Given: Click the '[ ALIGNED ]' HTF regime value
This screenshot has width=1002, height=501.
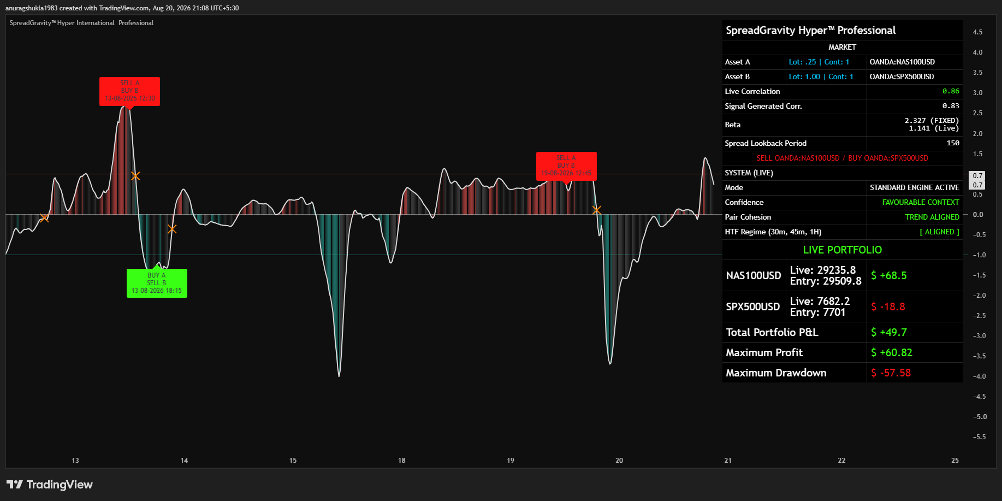Looking at the screenshot, I should point(939,232).
